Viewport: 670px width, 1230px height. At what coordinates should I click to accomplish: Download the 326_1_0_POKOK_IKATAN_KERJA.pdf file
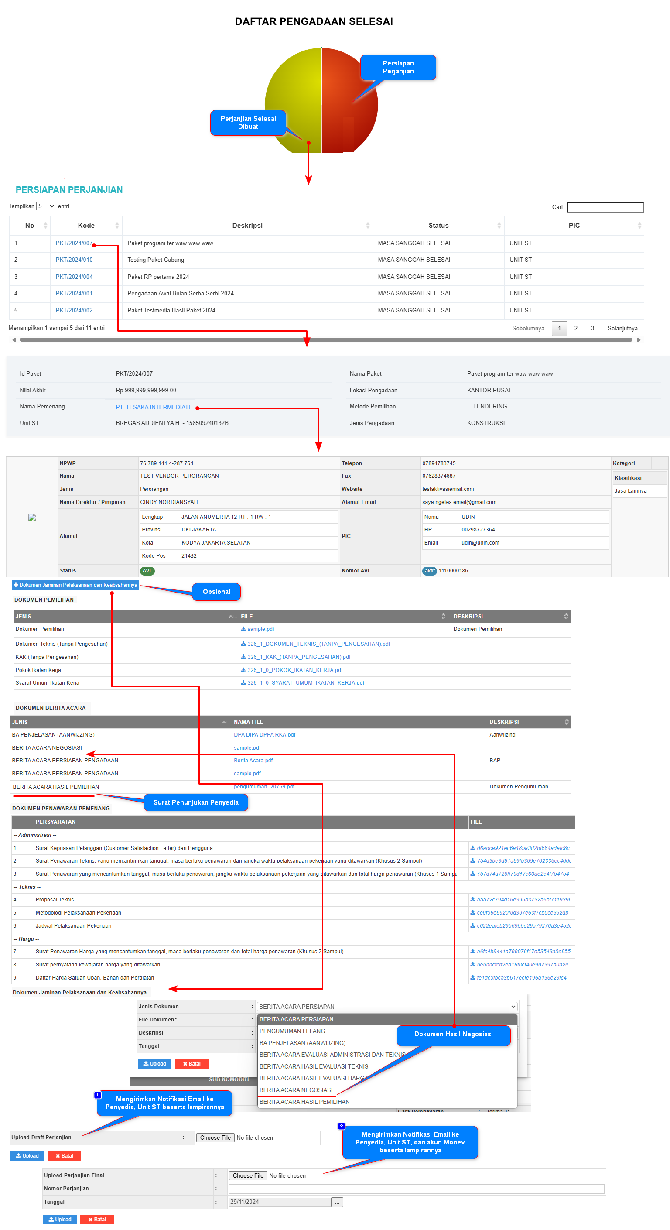coord(294,670)
